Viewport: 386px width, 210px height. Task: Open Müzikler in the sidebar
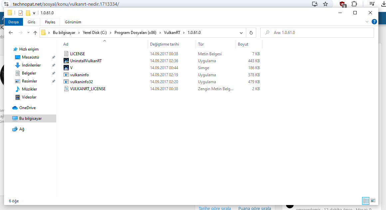(x=29, y=89)
